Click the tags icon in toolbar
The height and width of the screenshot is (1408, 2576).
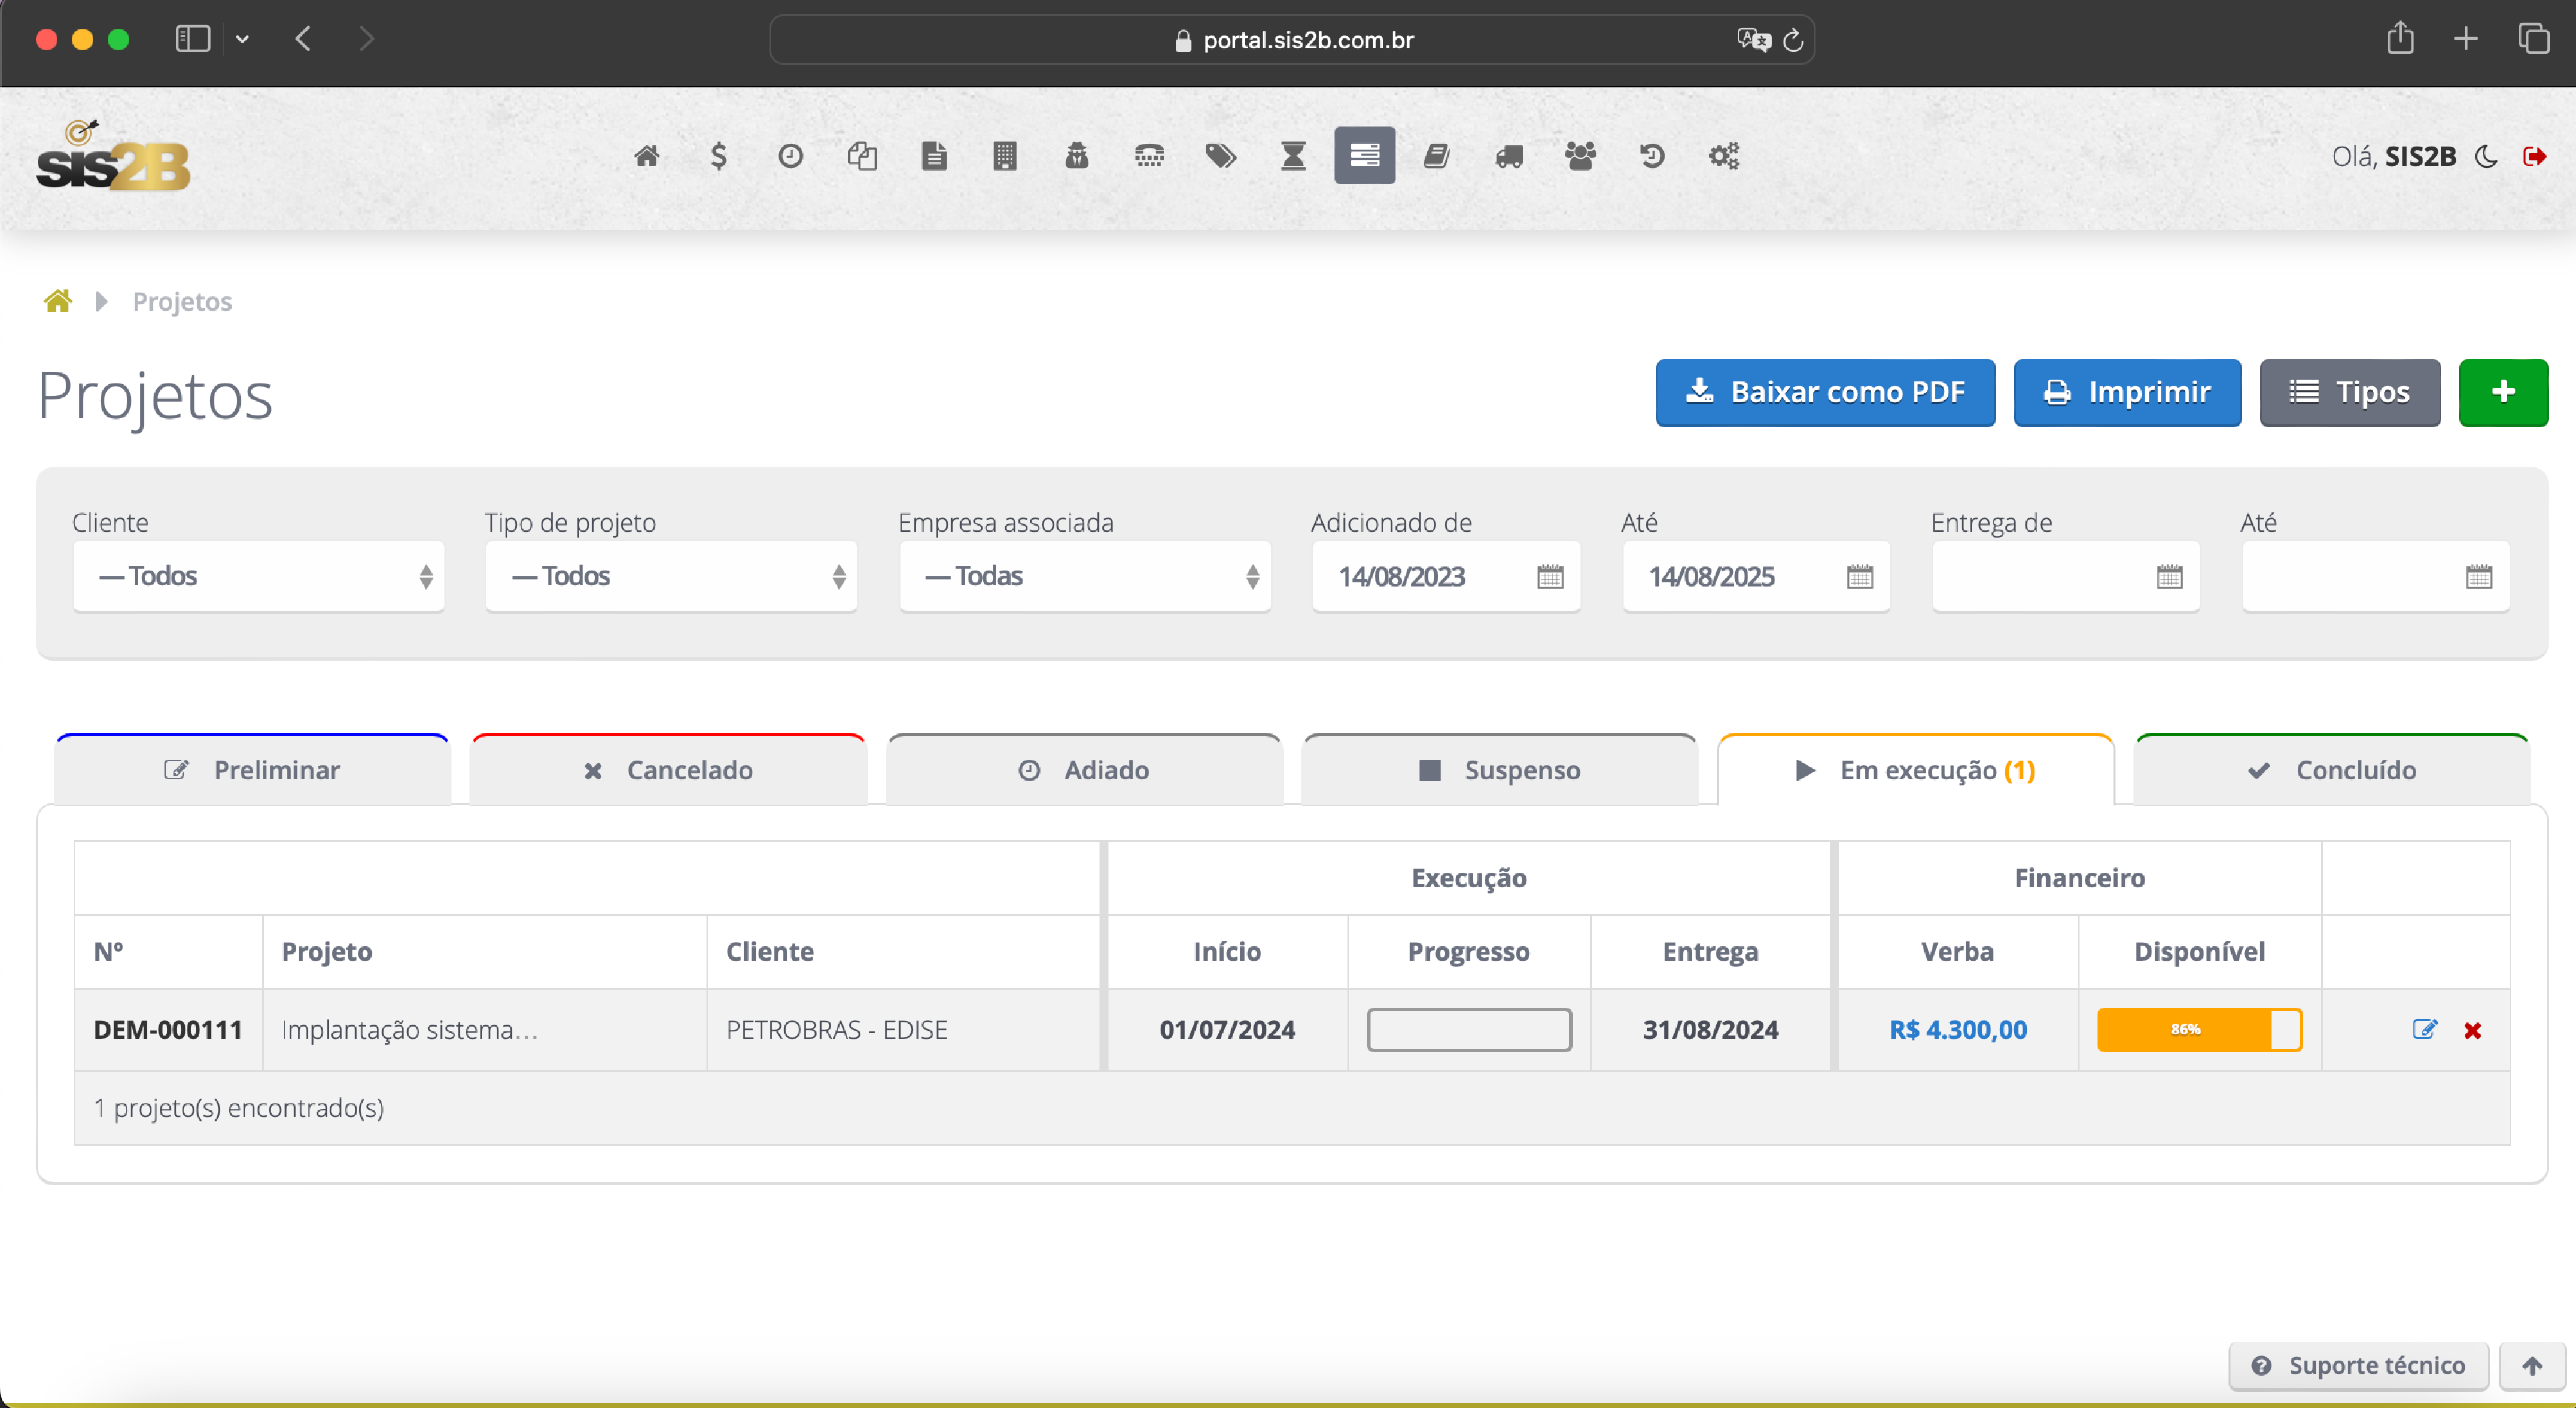[x=1220, y=156]
